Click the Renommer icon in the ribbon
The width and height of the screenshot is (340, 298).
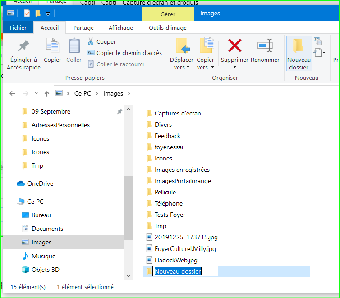point(265,46)
